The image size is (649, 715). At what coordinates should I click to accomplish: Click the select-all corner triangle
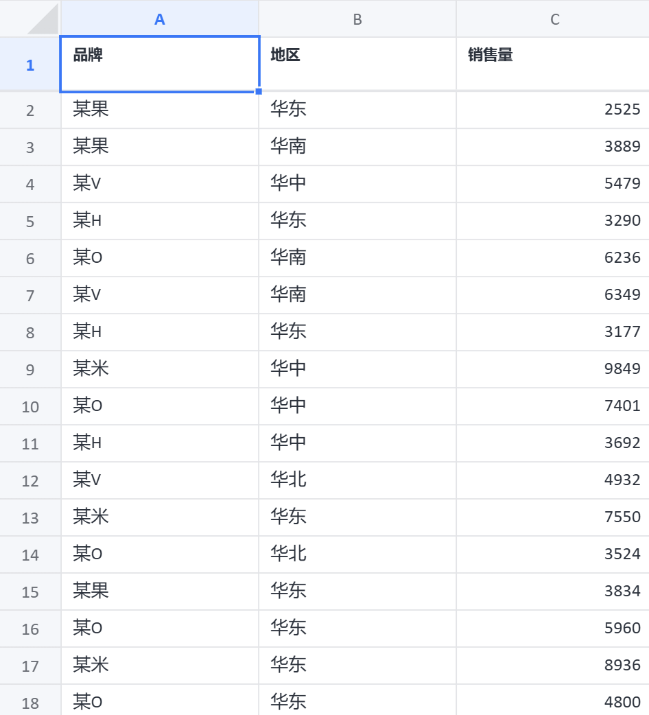coord(43,19)
